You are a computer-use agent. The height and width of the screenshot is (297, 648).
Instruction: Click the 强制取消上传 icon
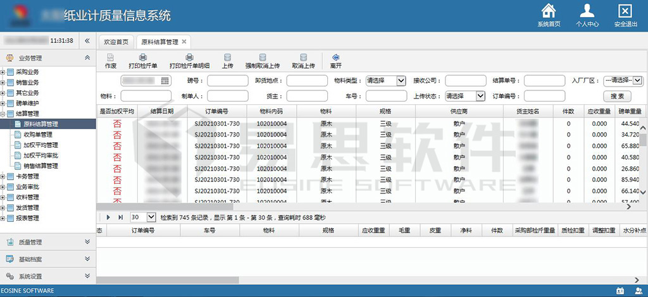coord(262,58)
